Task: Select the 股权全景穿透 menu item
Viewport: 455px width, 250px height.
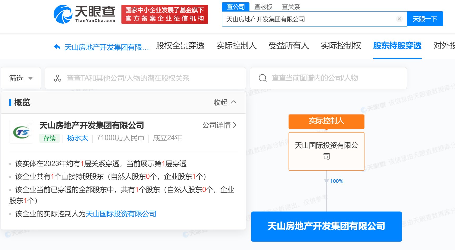Action: (180, 46)
